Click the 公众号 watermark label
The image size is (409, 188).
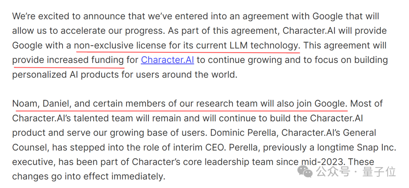point(333,171)
